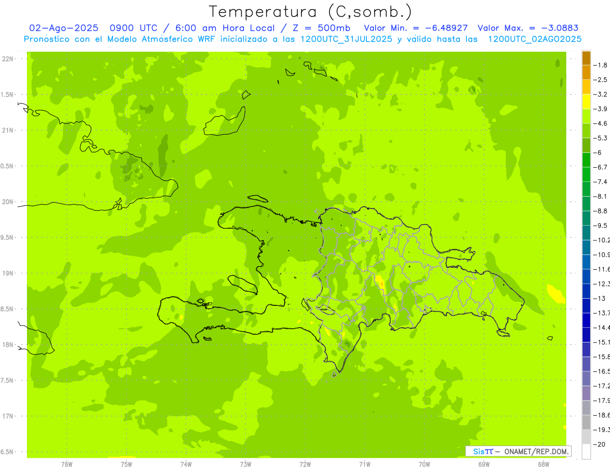Click the "1200UTC_02AGO2025" valid-until time
The image size is (610, 471).
point(535,39)
